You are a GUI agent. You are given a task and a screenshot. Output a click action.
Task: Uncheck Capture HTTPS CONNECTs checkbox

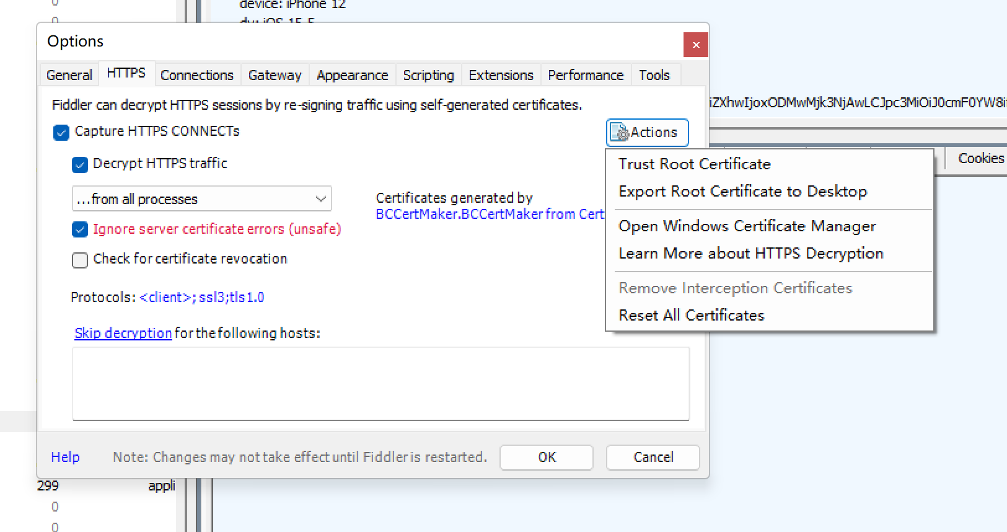(61, 132)
